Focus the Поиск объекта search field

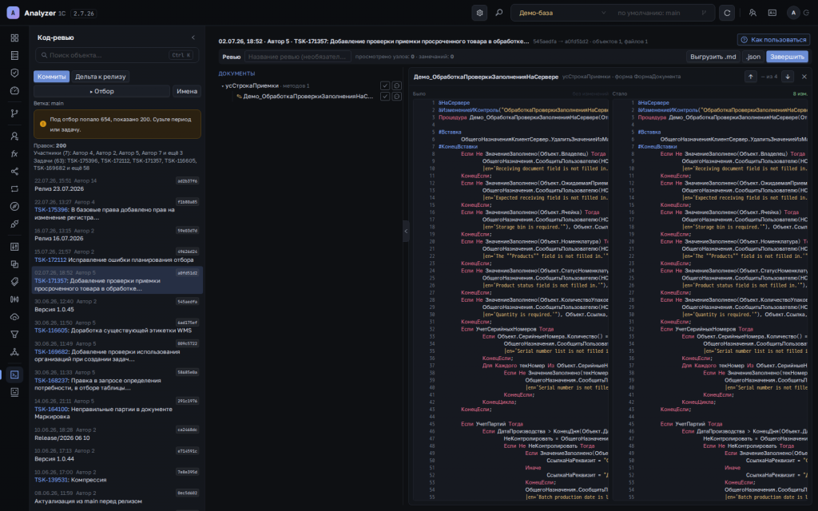117,55
